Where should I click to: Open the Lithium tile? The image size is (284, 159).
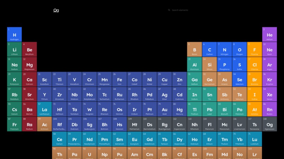coord(14,49)
